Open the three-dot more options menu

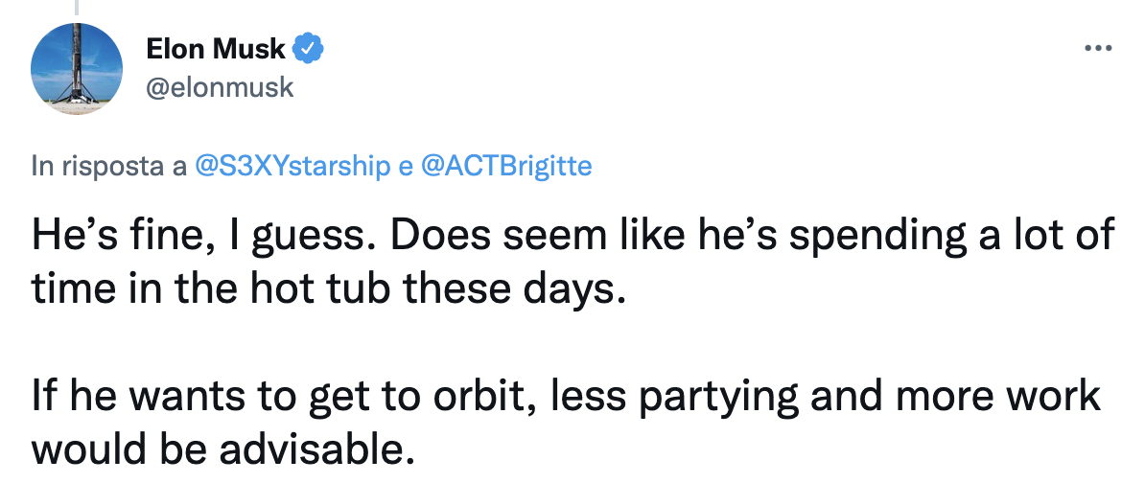pos(1096,48)
